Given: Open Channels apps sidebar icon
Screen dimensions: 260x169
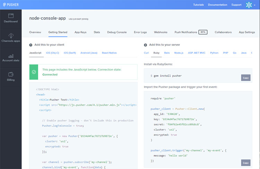Looking at the screenshot, I should 11,35.
